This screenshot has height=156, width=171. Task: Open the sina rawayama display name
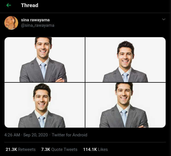click(x=35, y=20)
